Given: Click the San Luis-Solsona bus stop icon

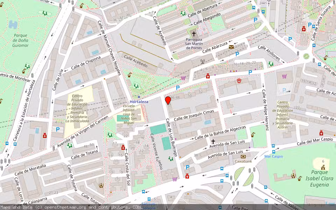Looking at the screenshot, I should coord(149,199).
